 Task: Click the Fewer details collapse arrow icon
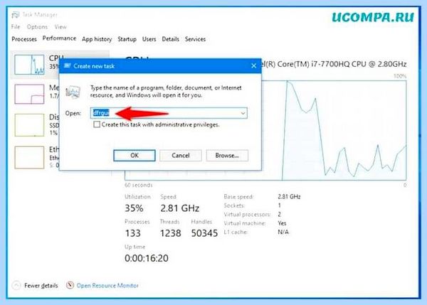click(16, 285)
